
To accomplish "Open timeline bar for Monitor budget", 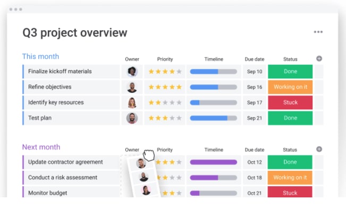I will click(213, 193).
